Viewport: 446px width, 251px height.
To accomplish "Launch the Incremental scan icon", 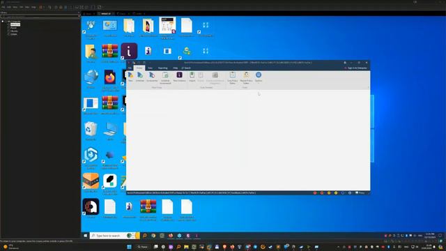I will click(x=152, y=77).
